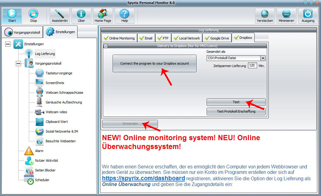This screenshot has width=321, height=196.
Task: Click the Start play icon in toolbar
Action: tap(12, 14)
